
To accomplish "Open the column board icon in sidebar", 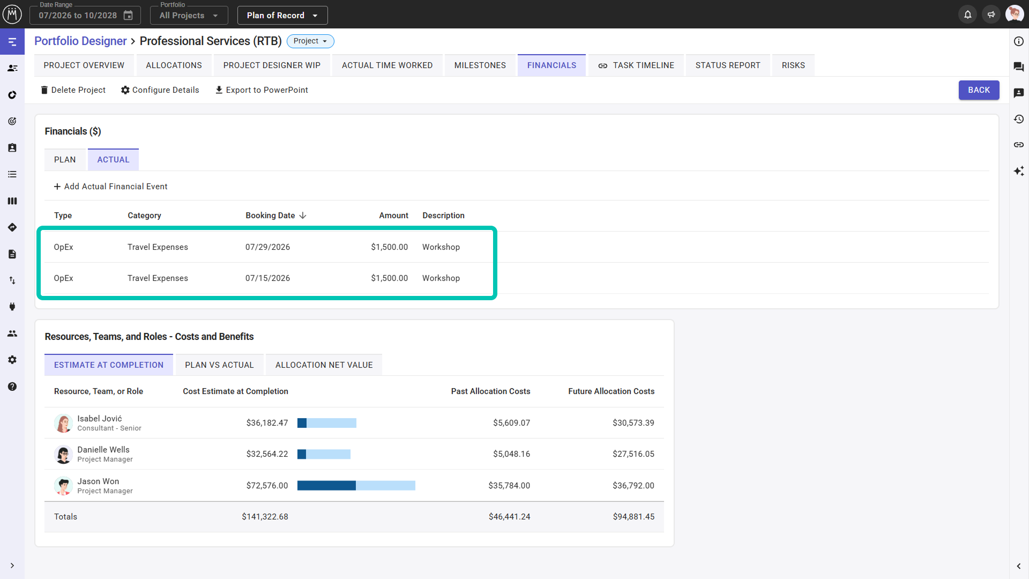I will tap(12, 201).
